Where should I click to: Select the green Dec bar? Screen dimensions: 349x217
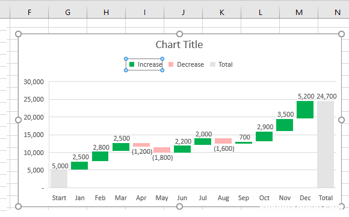[305, 109]
